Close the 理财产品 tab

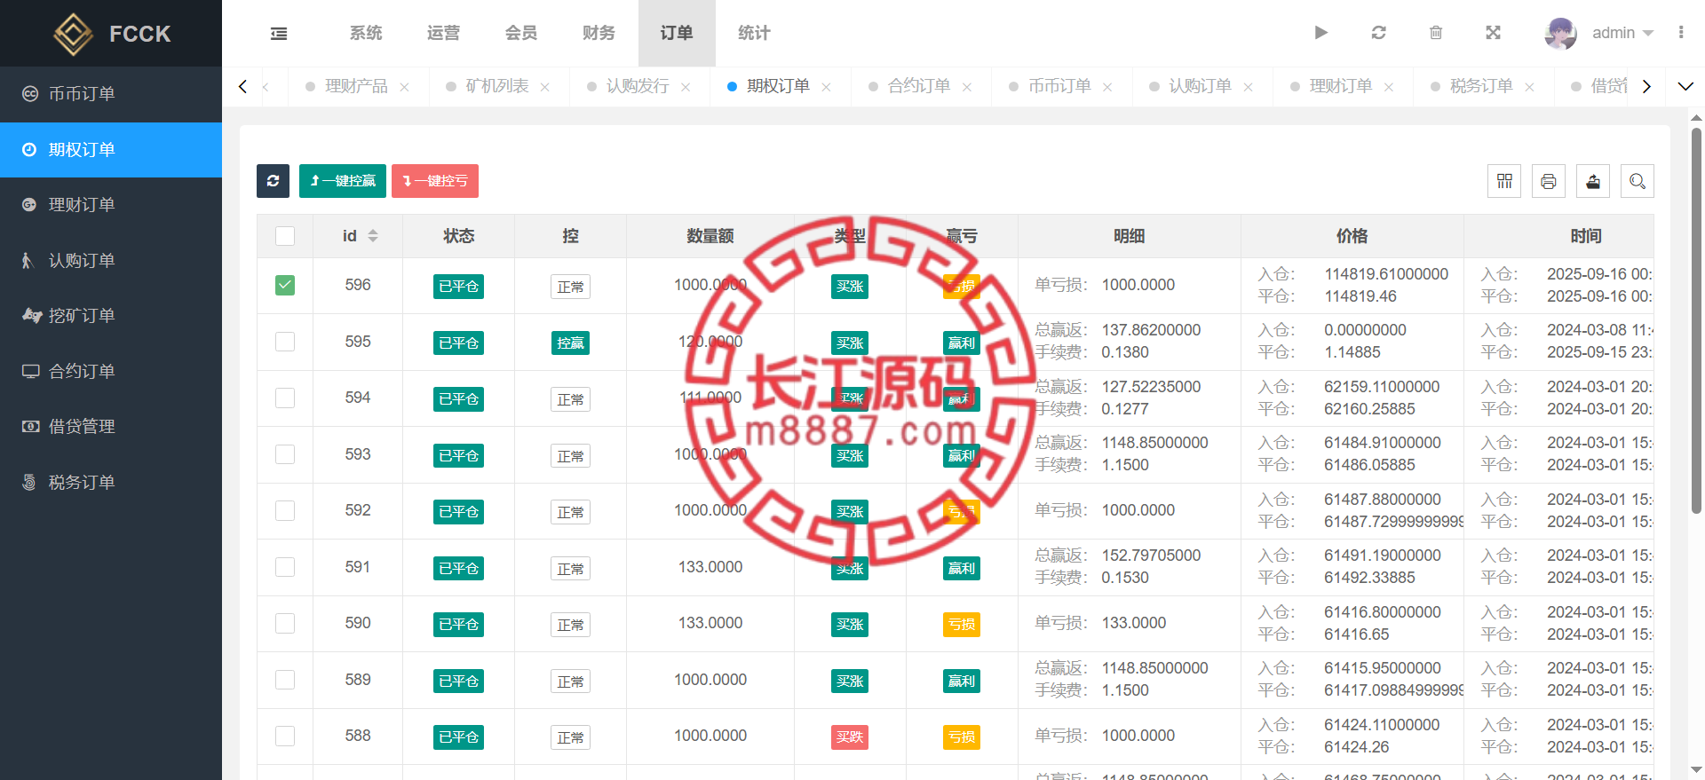[x=404, y=87]
